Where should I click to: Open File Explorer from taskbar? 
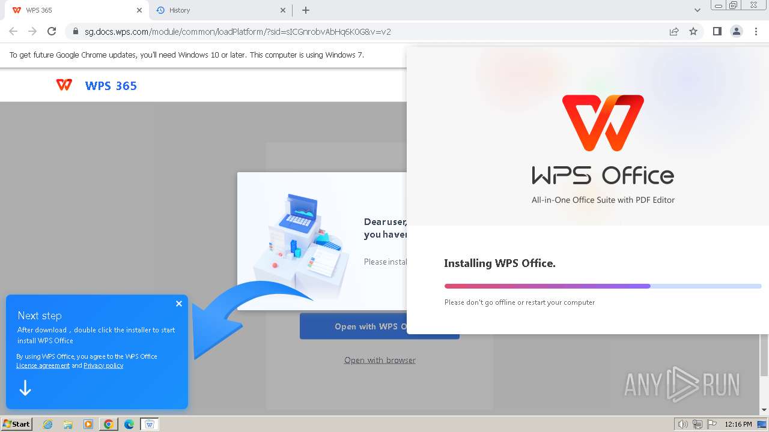pos(68,424)
